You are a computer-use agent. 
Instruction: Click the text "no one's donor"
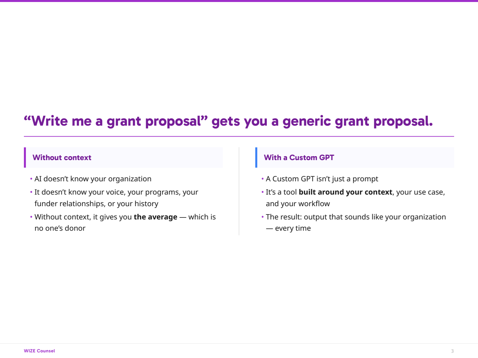[x=60, y=228]
